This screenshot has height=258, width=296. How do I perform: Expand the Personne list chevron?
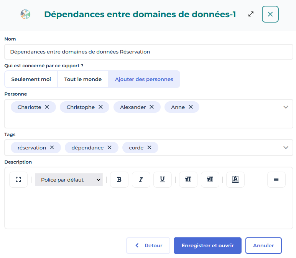[x=286, y=107]
